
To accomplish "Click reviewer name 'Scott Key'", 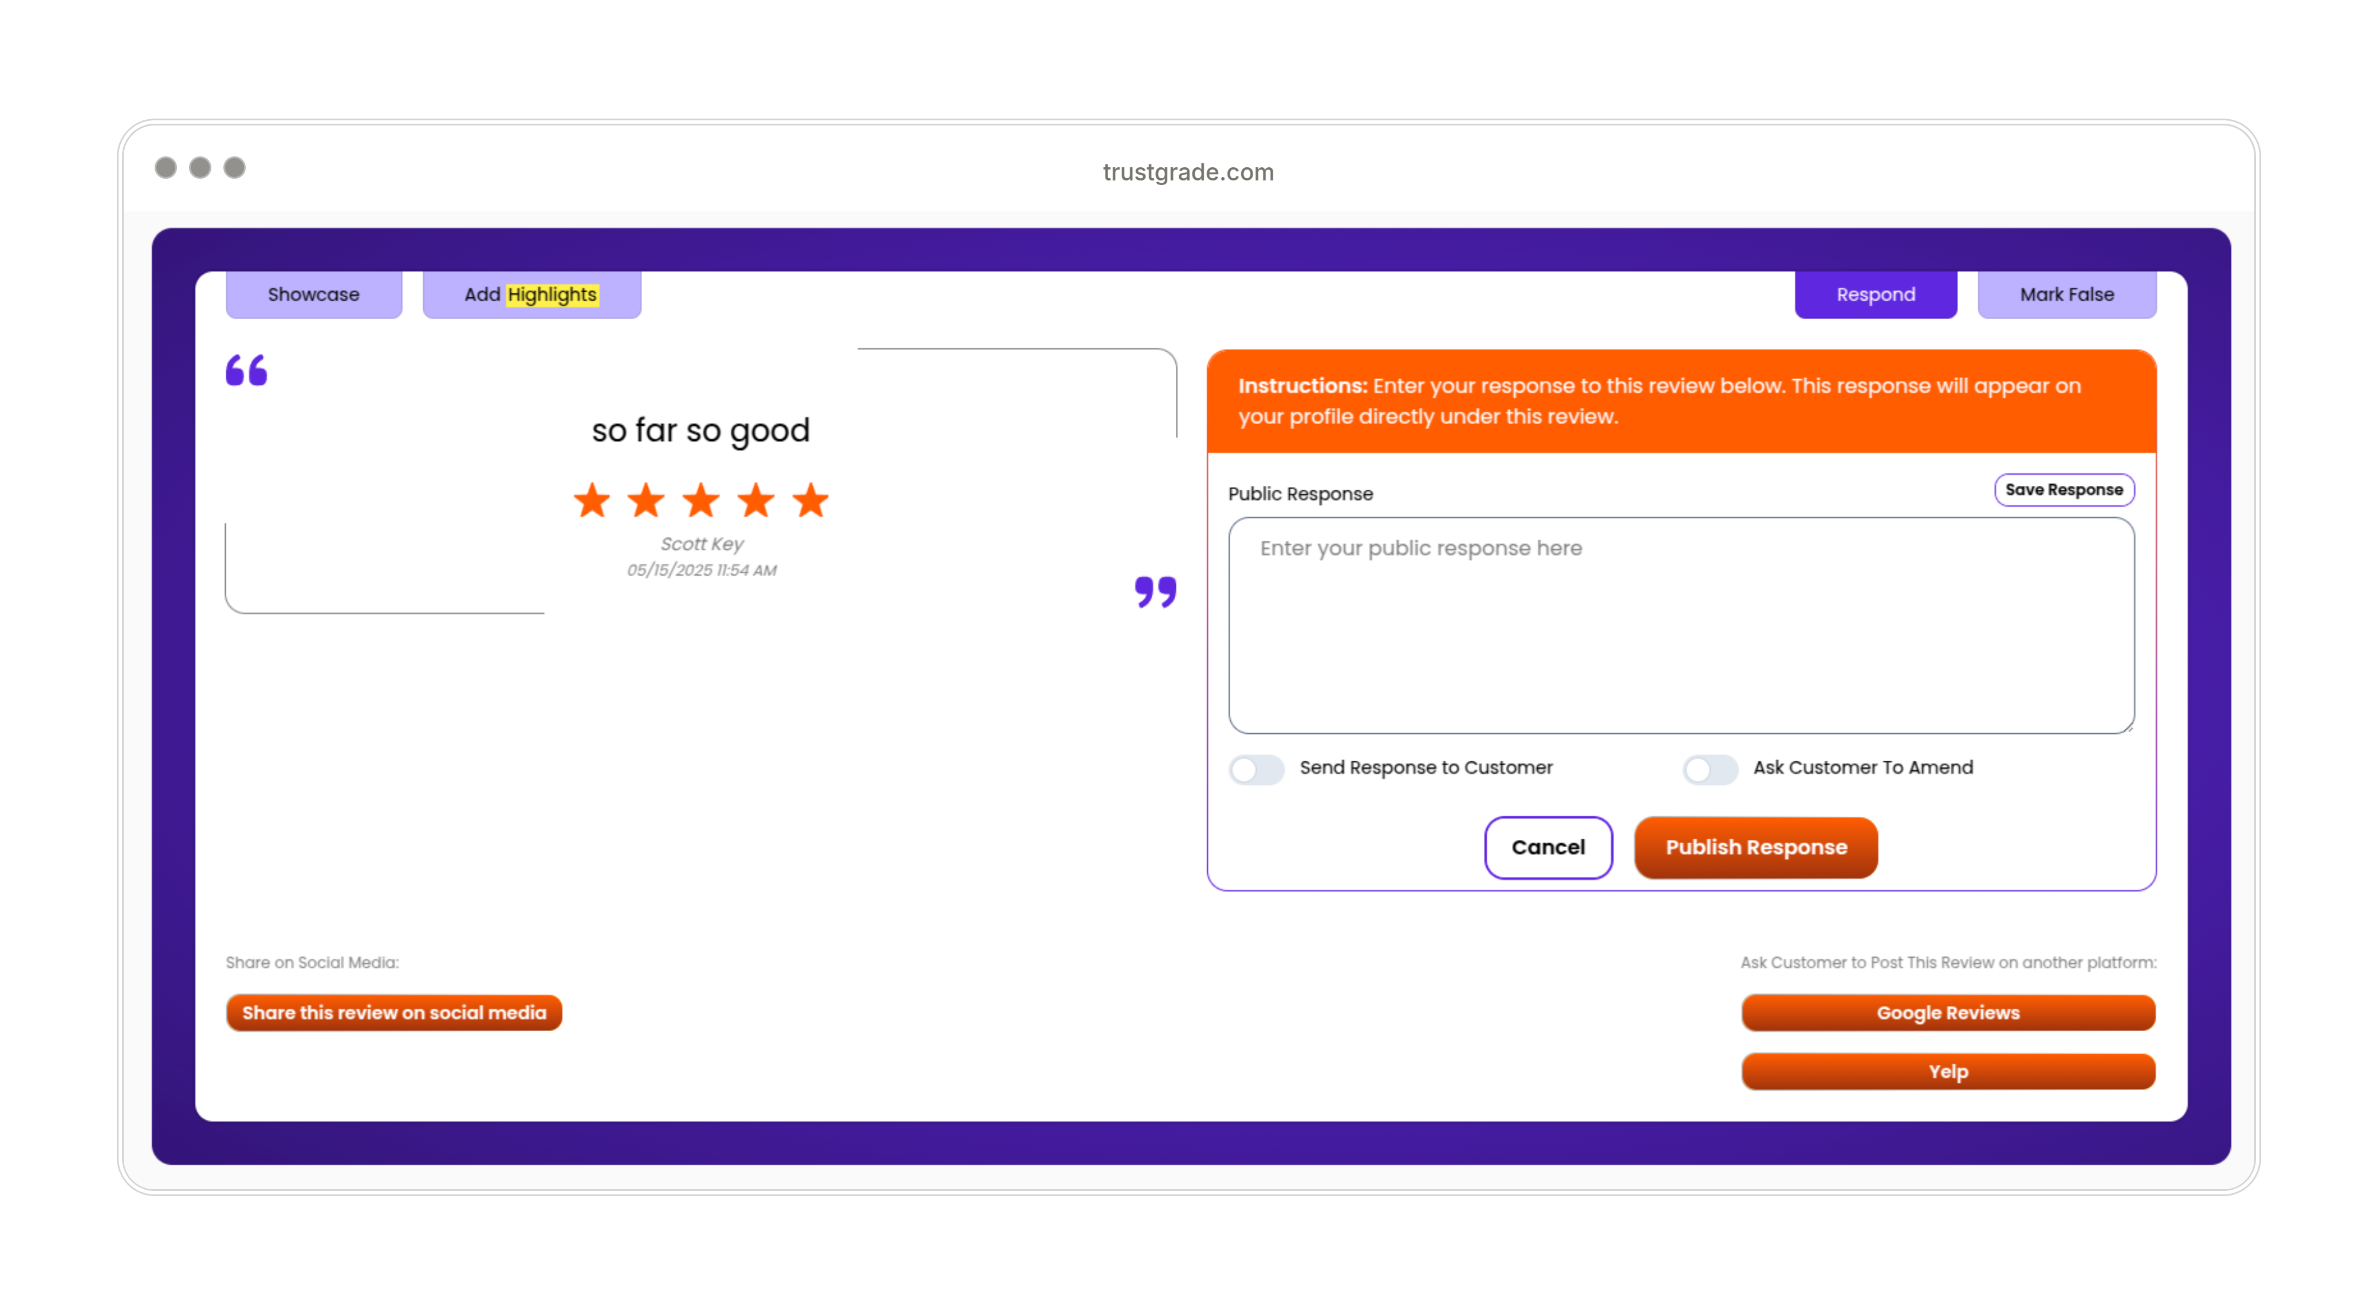I will (x=702, y=544).
